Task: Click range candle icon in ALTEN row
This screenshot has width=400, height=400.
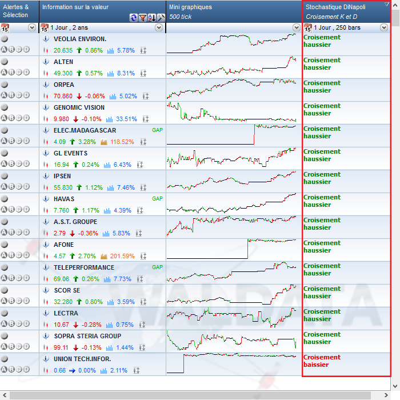Action: 143,74
